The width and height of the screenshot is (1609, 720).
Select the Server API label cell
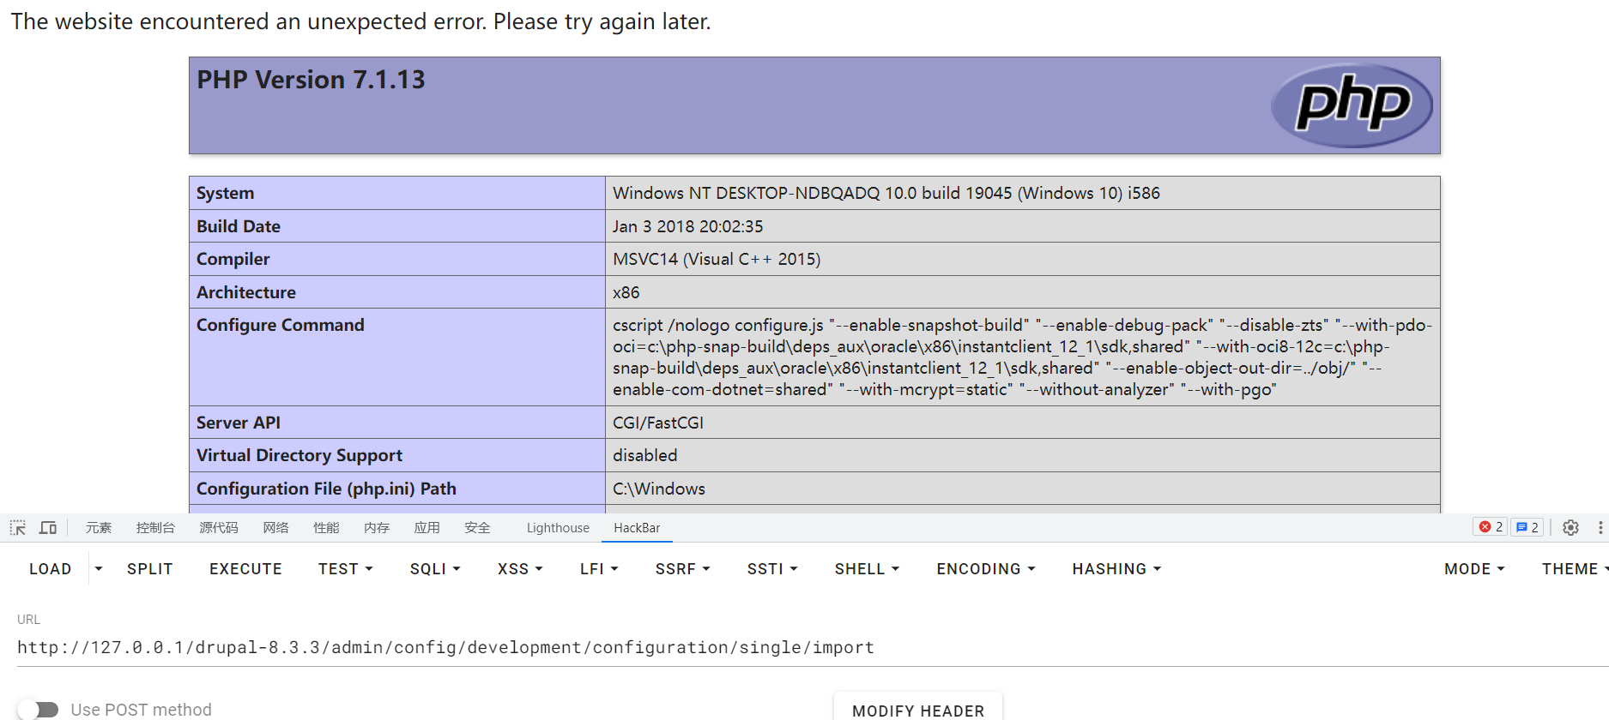397,423
